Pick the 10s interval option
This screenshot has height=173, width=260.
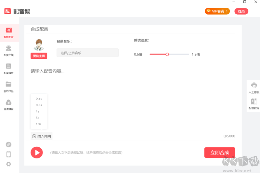pos(39,124)
